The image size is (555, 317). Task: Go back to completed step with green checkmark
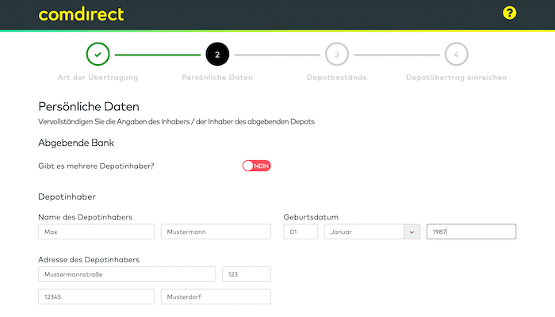pos(98,54)
